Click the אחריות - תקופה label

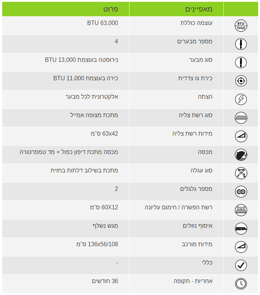[x=193, y=281]
